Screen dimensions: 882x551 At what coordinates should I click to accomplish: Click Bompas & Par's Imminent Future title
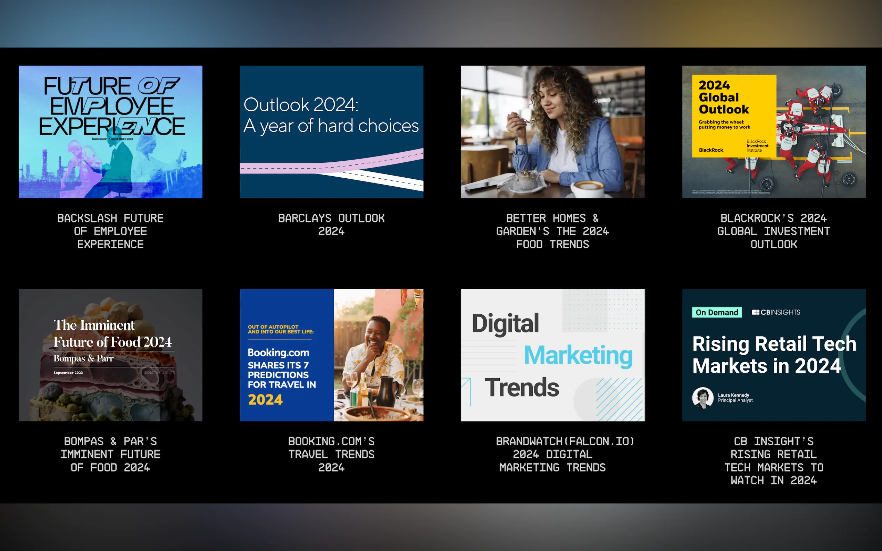(110, 455)
